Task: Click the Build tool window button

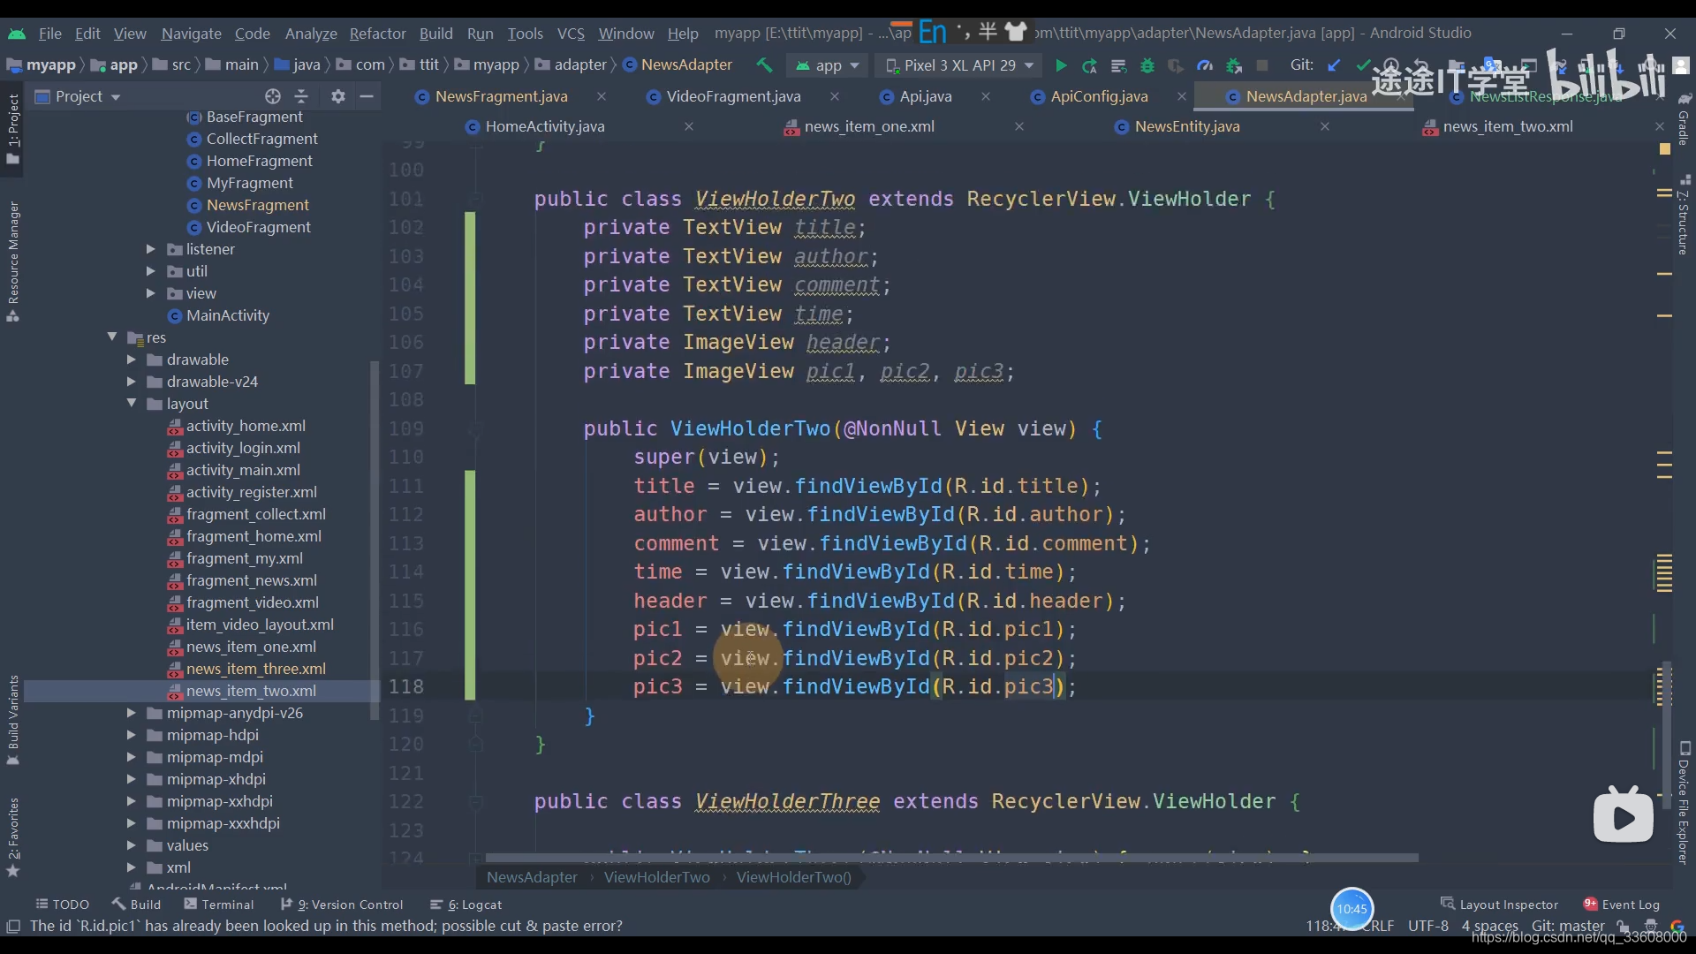Action: click(x=137, y=905)
